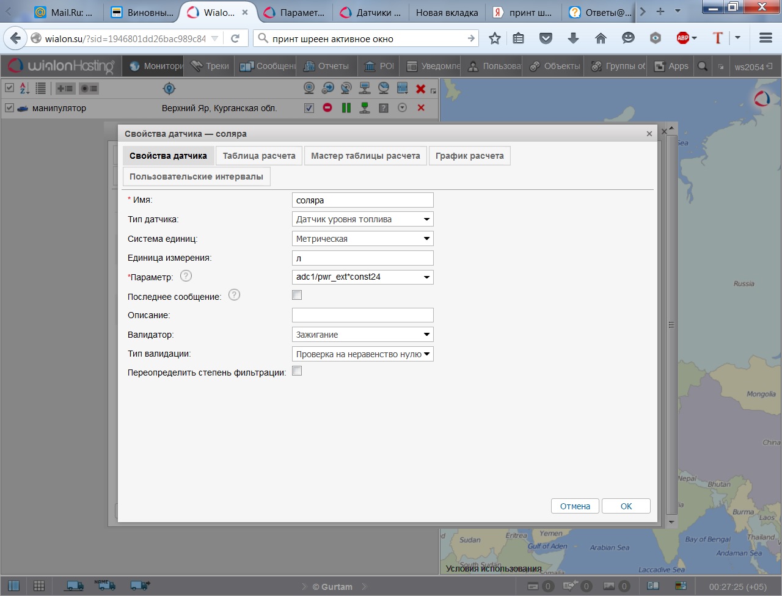This screenshot has width=782, height=596.
Task: Click the red delete icon in манипулятор row
Action: tap(421, 108)
